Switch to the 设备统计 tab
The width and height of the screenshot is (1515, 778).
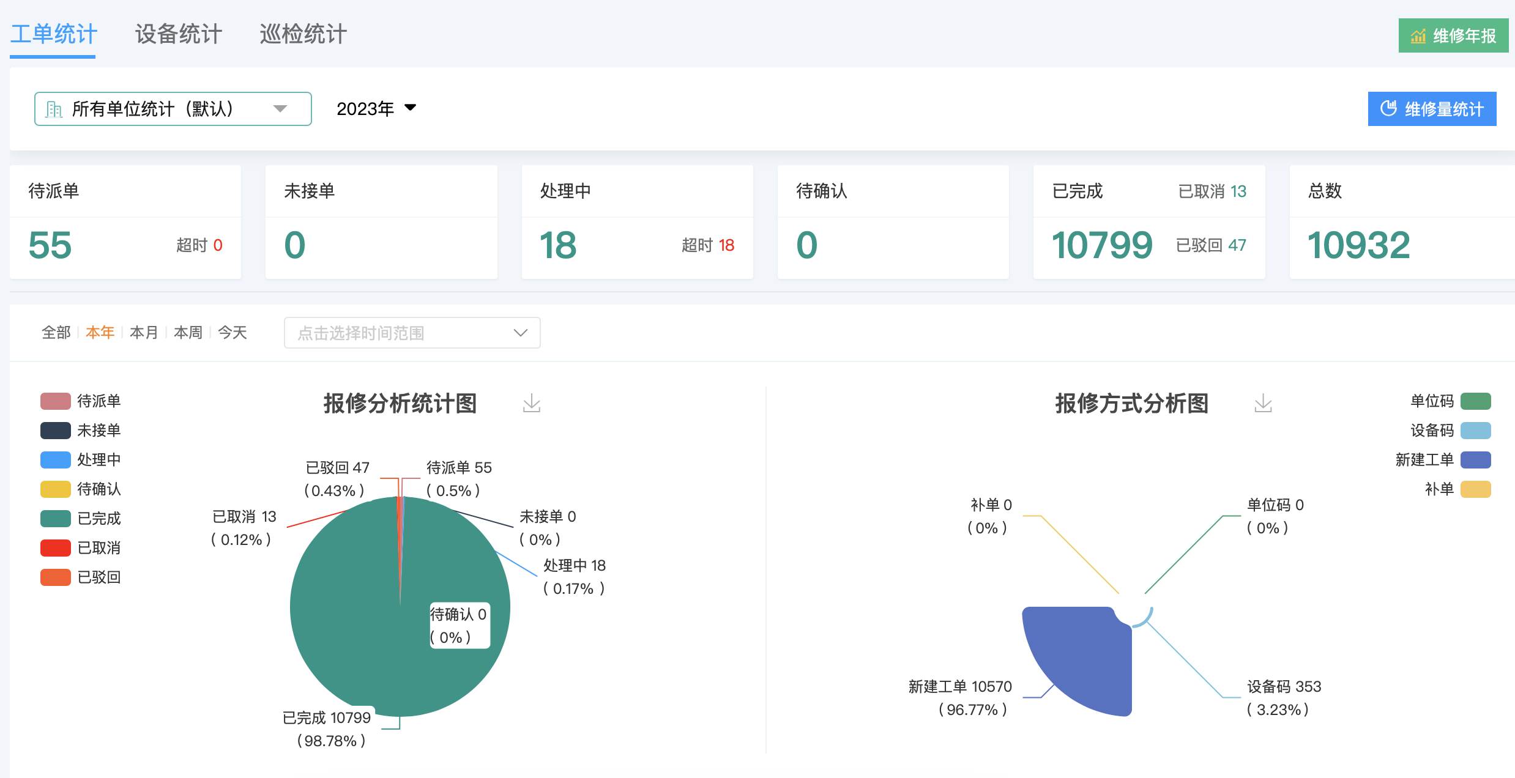(178, 34)
